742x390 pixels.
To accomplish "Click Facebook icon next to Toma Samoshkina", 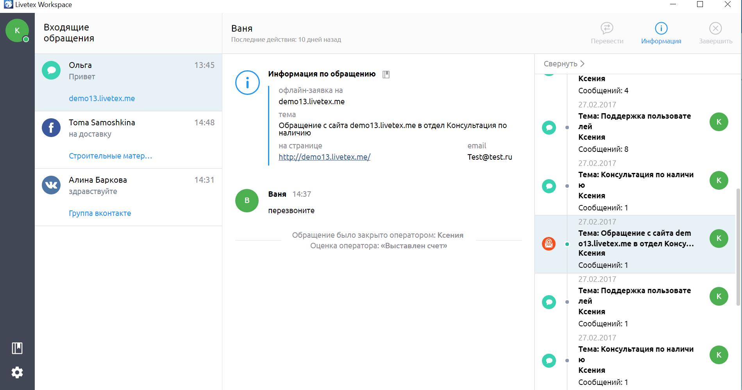I will (x=51, y=128).
